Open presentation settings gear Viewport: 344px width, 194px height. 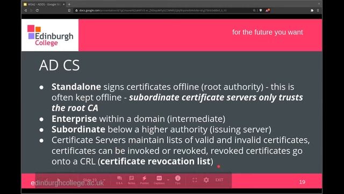tap(206, 180)
